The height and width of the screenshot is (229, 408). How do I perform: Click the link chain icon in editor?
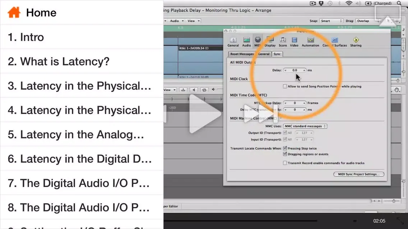tap(204, 90)
